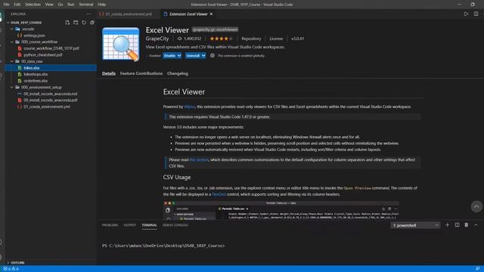This screenshot has height=272, width=484.
Task: Switch to the Terminal panel tab
Action: coord(150,225)
